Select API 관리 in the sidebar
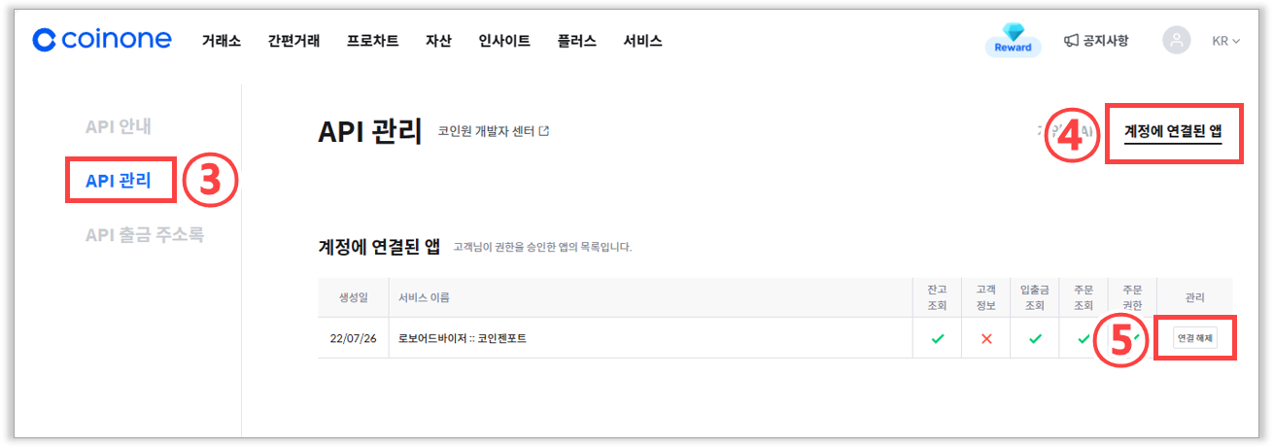1273x447 pixels. (x=119, y=180)
